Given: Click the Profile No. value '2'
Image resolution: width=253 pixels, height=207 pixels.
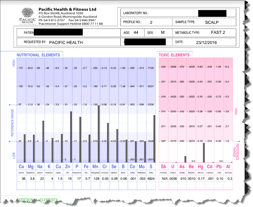Looking at the screenshot, I should [151, 22].
